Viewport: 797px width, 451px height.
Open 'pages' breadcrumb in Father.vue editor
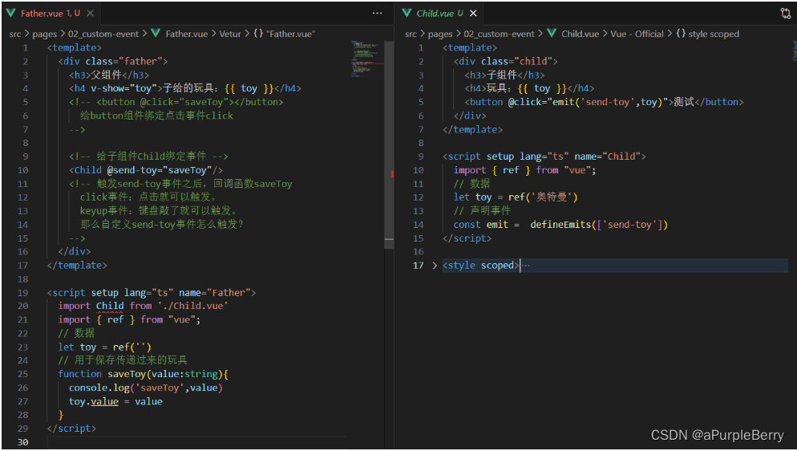(x=45, y=34)
